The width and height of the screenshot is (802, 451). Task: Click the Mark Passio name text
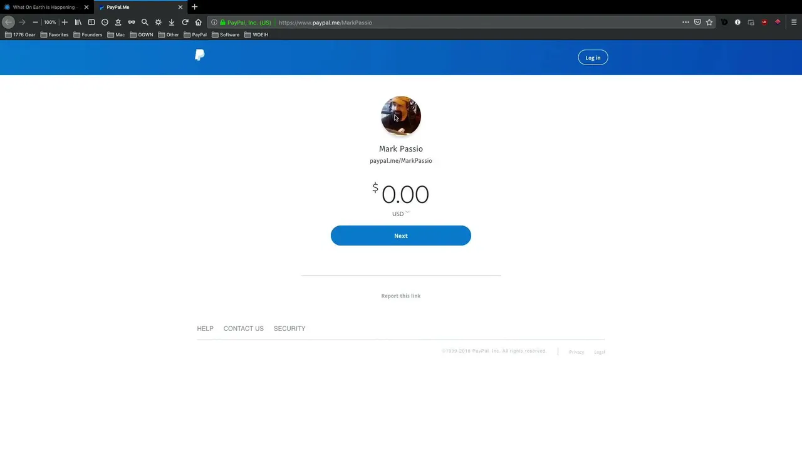click(x=401, y=148)
